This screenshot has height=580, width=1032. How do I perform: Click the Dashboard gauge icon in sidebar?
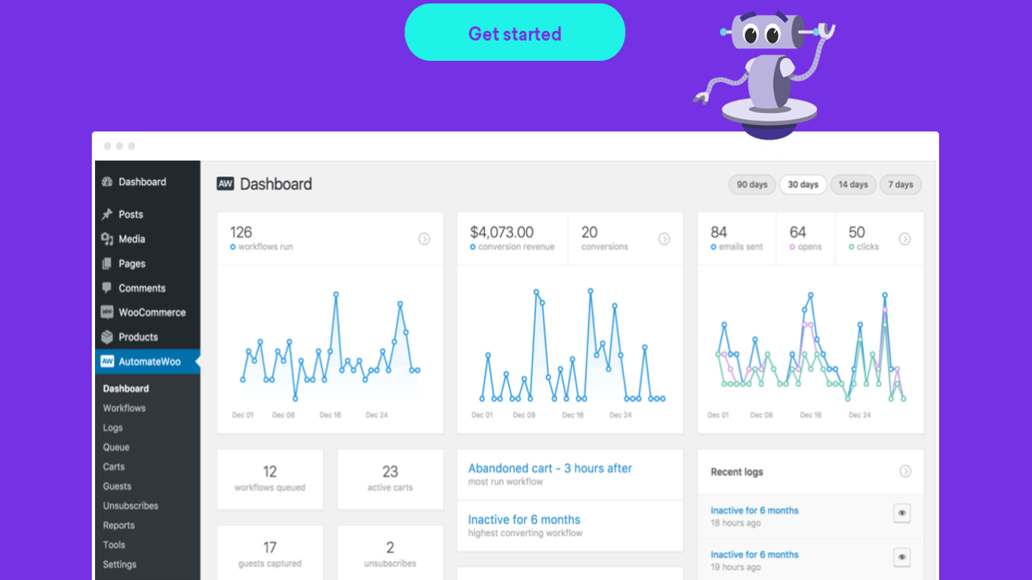[107, 182]
